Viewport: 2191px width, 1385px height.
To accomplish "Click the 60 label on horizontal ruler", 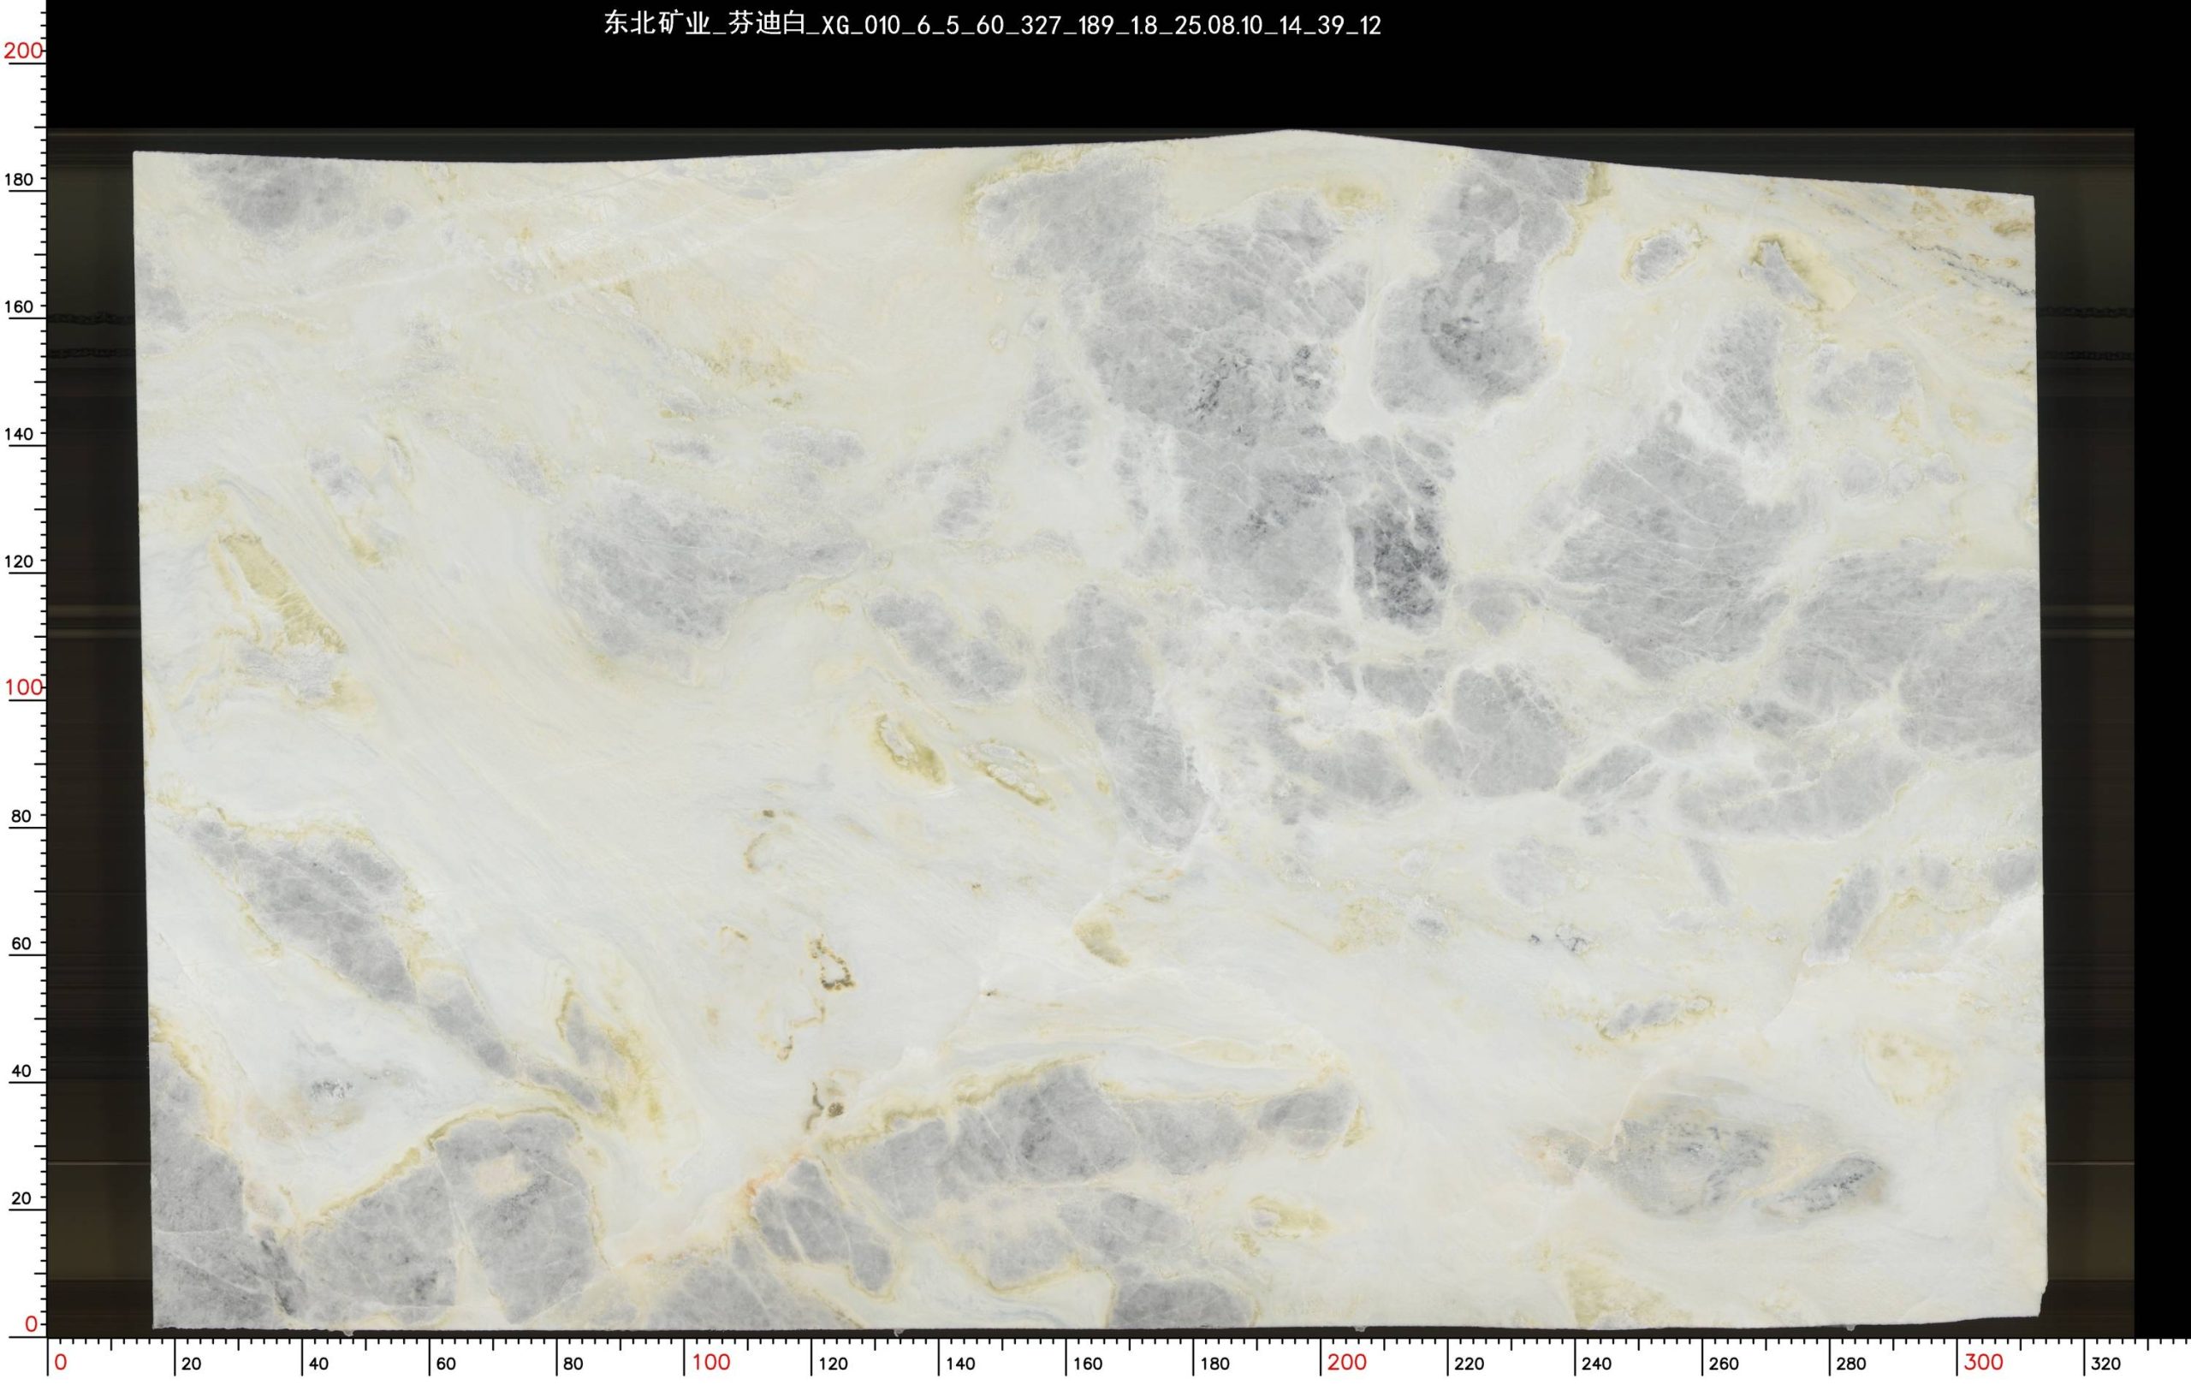I will pyautogui.click(x=446, y=1364).
